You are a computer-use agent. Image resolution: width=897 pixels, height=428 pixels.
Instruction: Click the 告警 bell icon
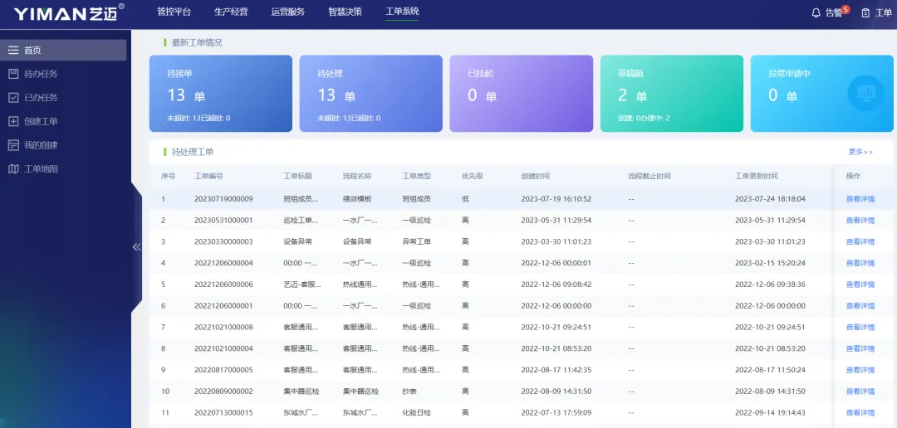click(x=816, y=12)
